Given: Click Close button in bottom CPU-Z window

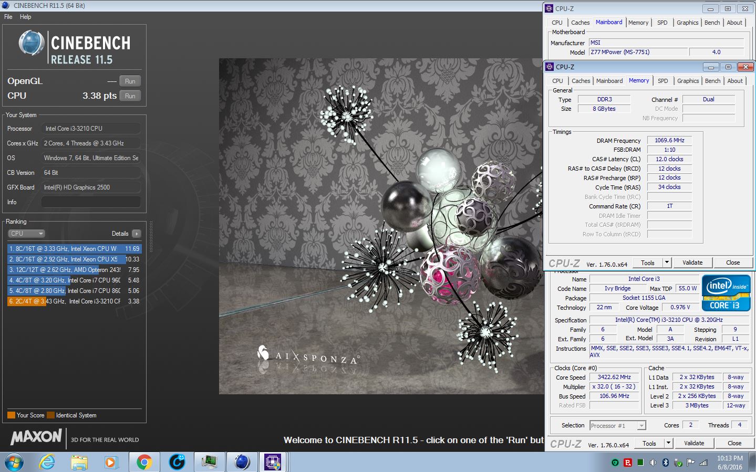Looking at the screenshot, I should (x=734, y=443).
